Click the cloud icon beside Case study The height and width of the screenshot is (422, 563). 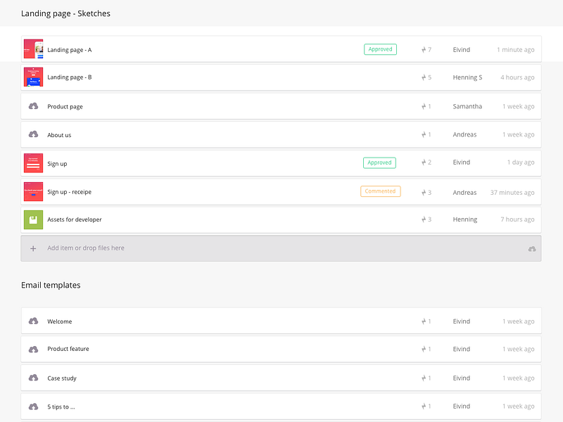coord(33,378)
